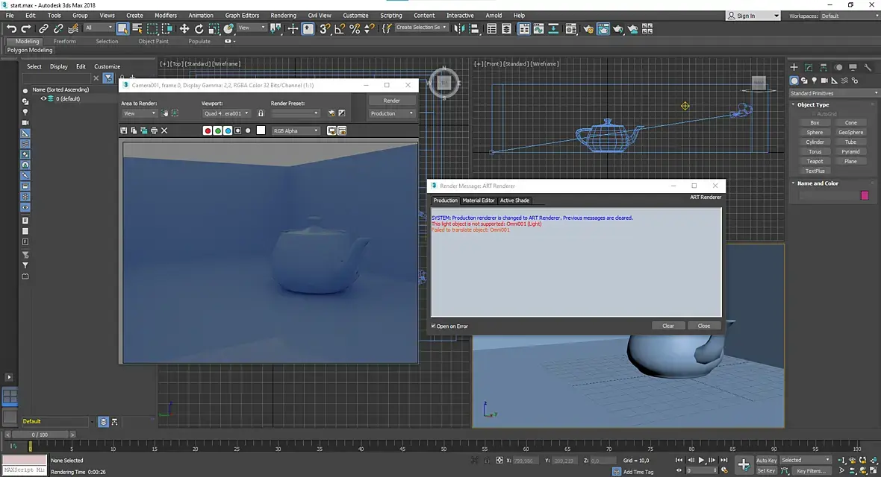The height and width of the screenshot is (477, 881).
Task: Open the Modify tab in command panel
Action: [809, 68]
